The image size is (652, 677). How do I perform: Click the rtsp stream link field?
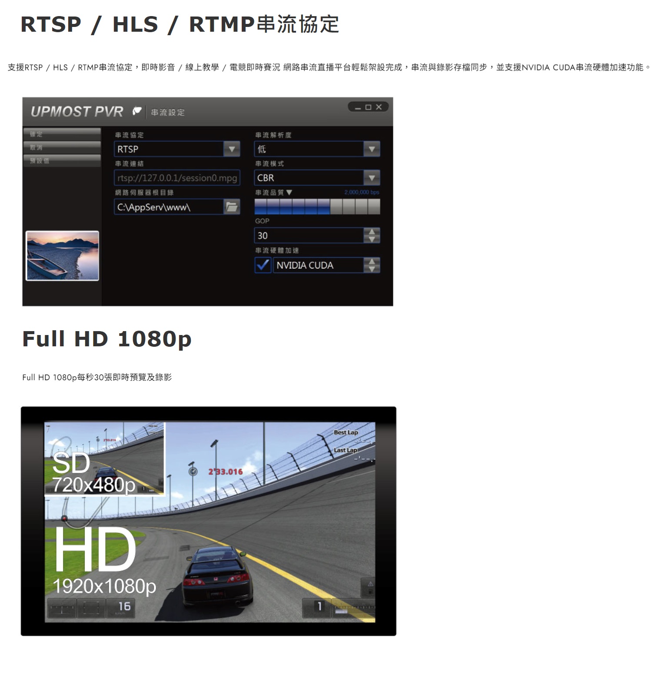177,178
